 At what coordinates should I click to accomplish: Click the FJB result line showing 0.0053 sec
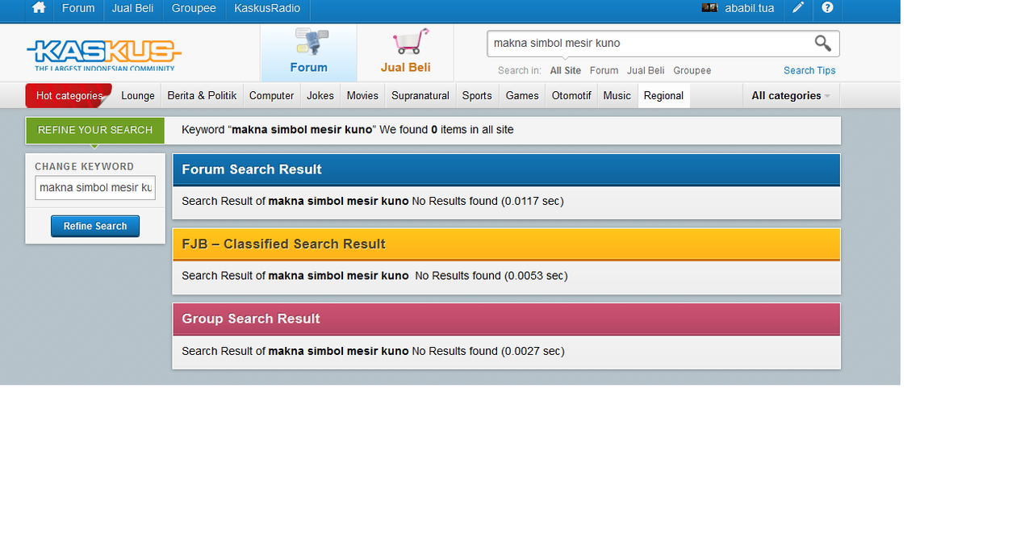coord(374,276)
